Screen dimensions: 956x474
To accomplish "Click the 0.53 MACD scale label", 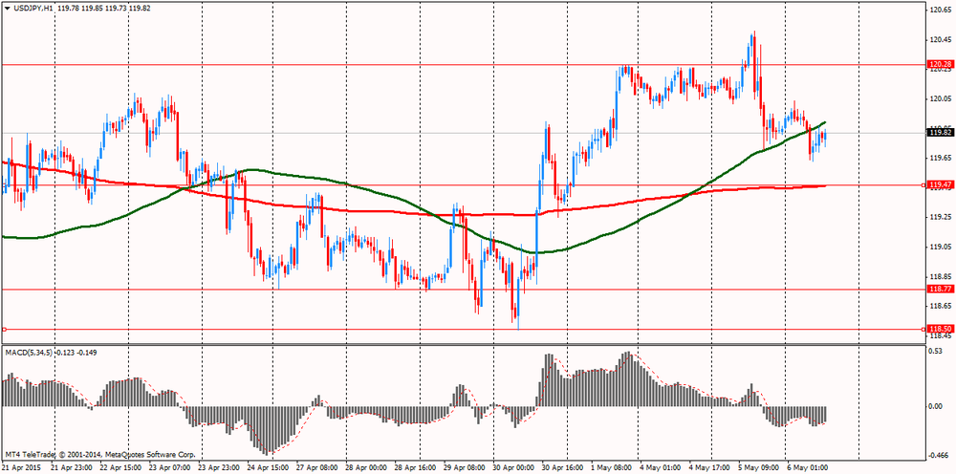I will [x=935, y=352].
